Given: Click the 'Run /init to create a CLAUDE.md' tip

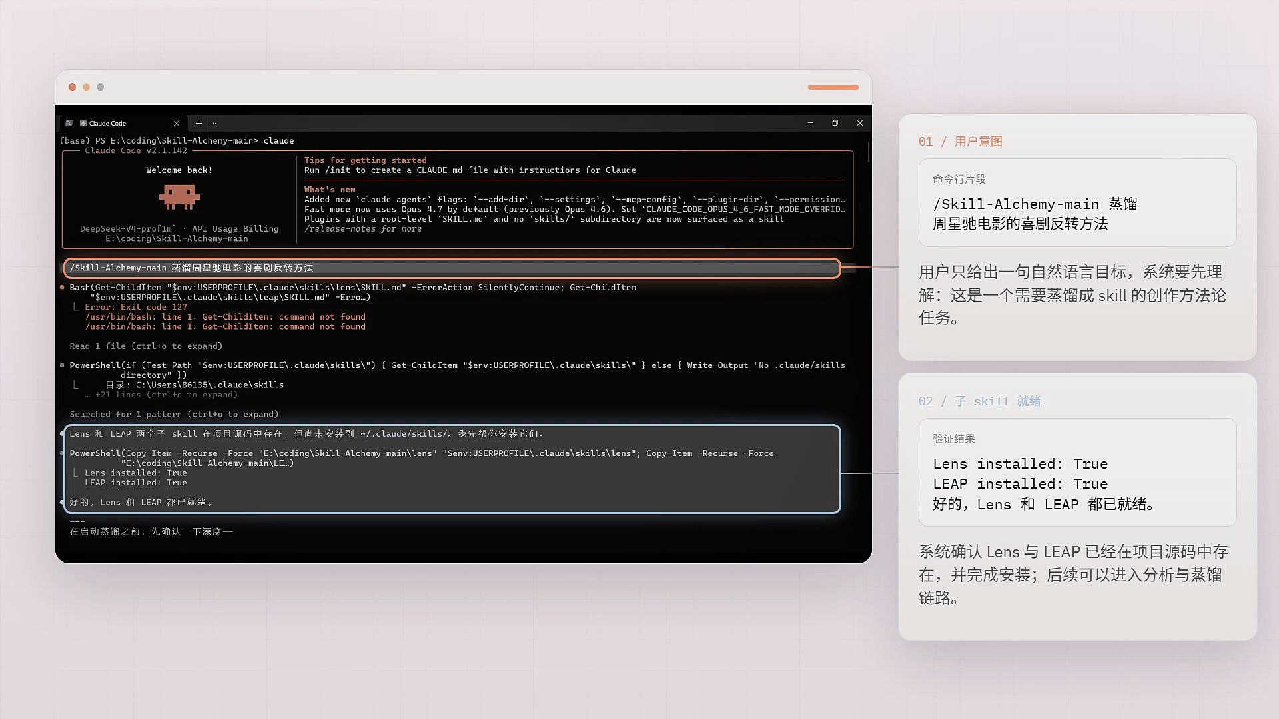Looking at the screenshot, I should point(470,170).
